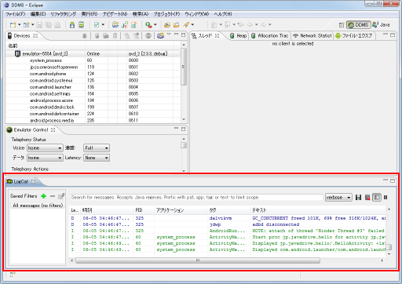Maximize the Devices view panel
Screen dimensions: 402x284
(x=183, y=35)
